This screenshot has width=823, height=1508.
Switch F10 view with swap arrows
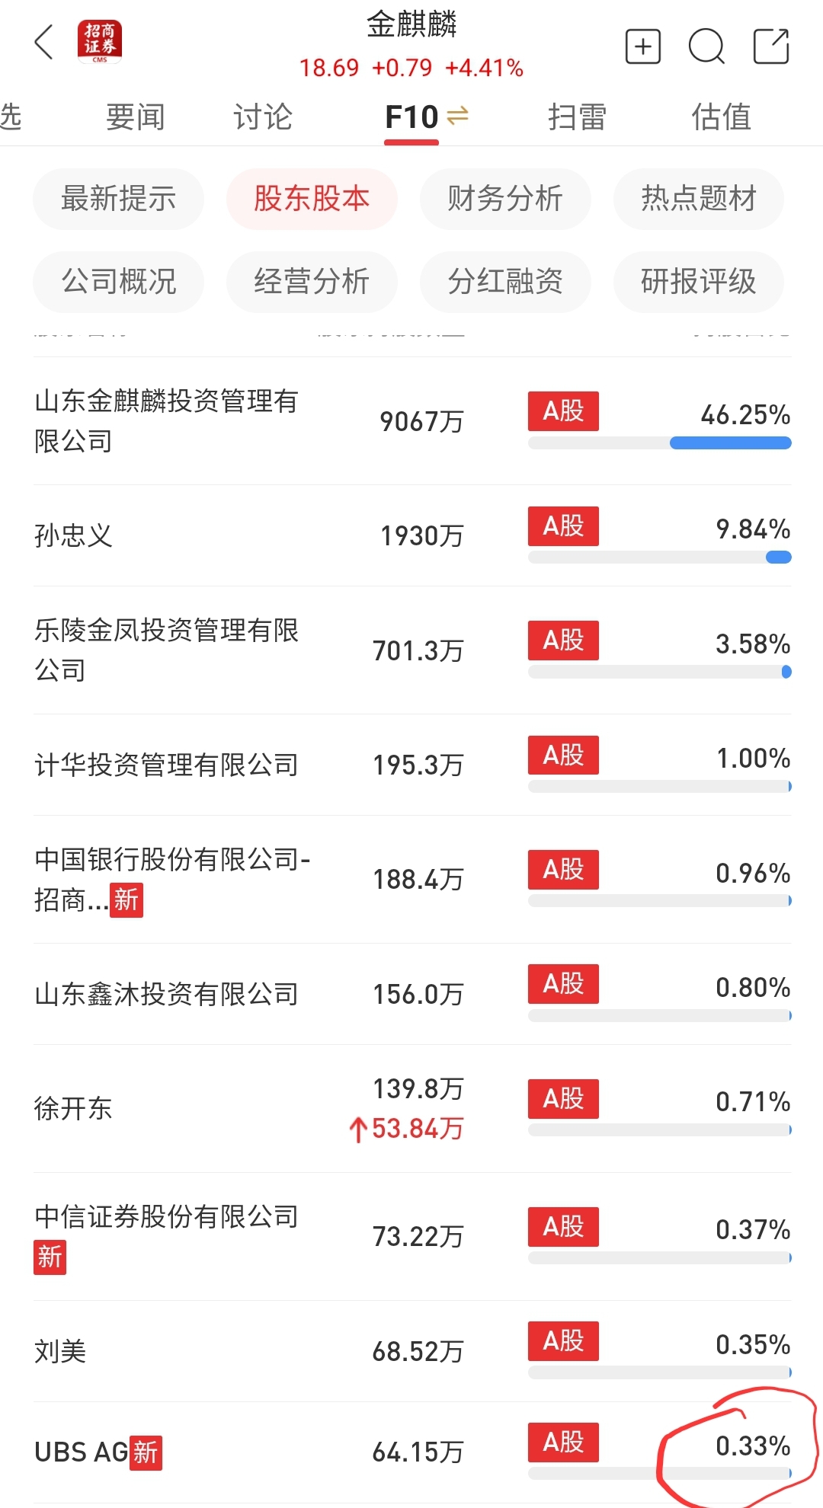(x=457, y=116)
